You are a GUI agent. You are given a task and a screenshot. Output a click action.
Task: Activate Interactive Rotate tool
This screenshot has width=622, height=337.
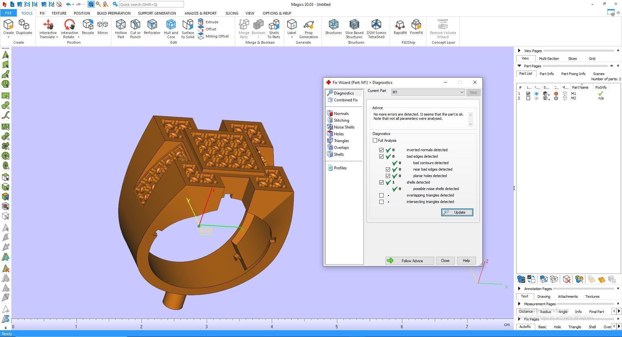click(69, 27)
